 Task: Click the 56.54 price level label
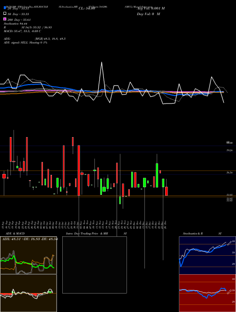[x=229, y=173]
